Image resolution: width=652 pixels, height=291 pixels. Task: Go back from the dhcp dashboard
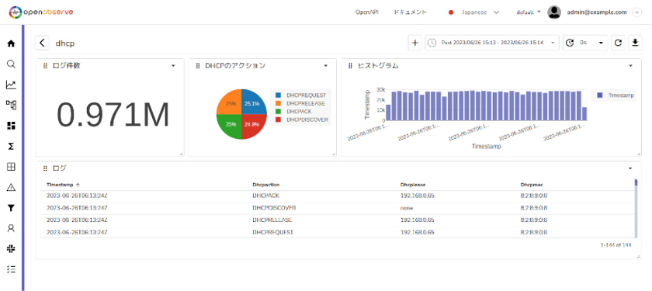coord(42,43)
